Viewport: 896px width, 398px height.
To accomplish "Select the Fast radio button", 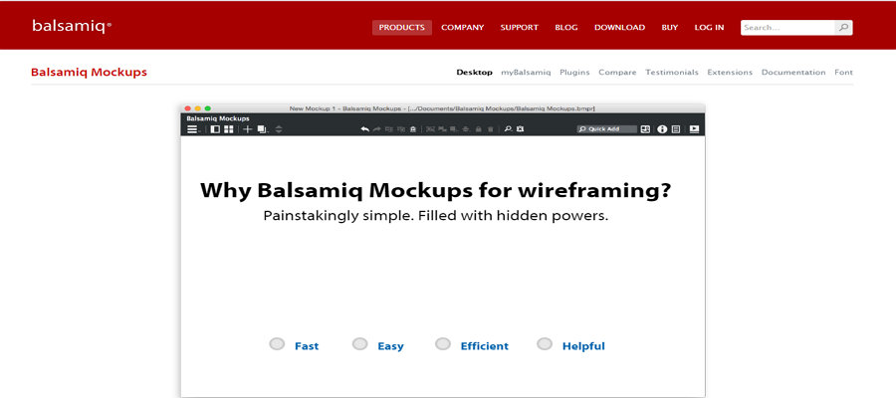I will click(277, 343).
